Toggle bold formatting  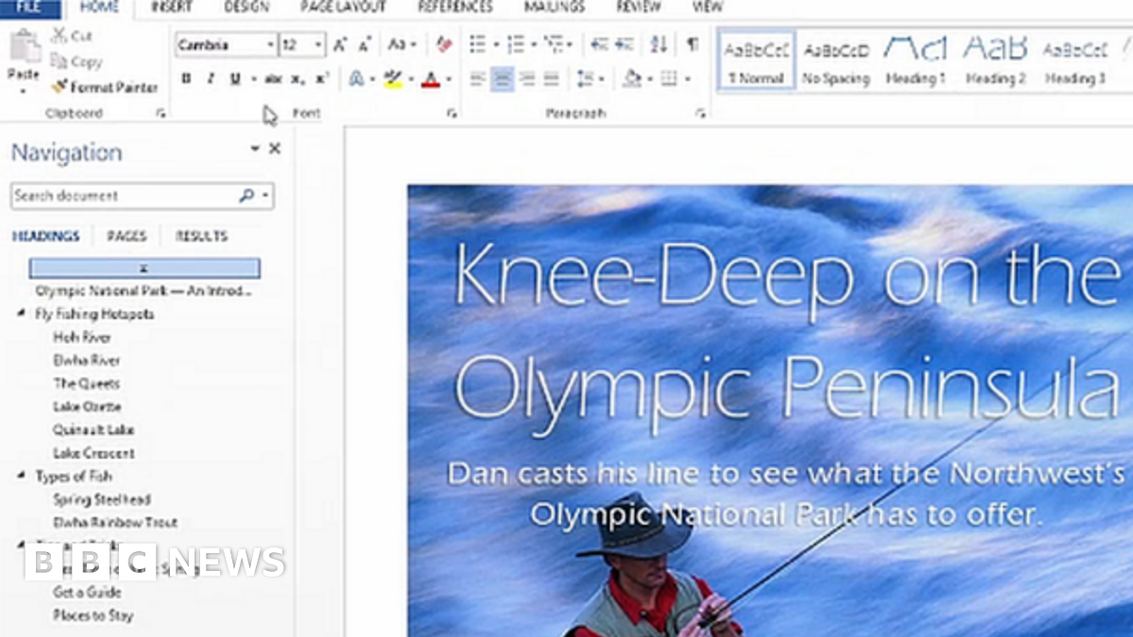[x=185, y=78]
